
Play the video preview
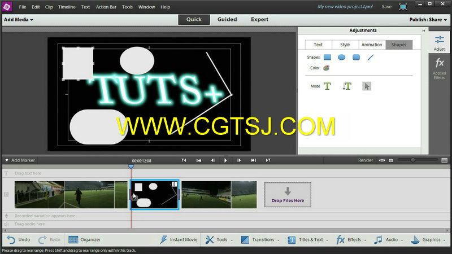[225, 160]
